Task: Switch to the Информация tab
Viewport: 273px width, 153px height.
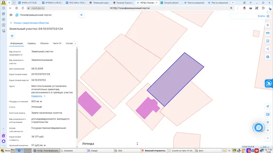Action: (x=17, y=43)
